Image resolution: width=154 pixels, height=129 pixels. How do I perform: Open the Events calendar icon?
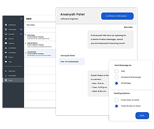[x=6, y=57]
